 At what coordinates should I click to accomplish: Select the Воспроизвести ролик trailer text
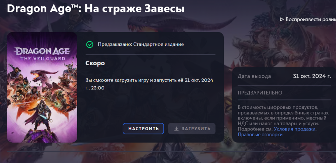pos(310,19)
